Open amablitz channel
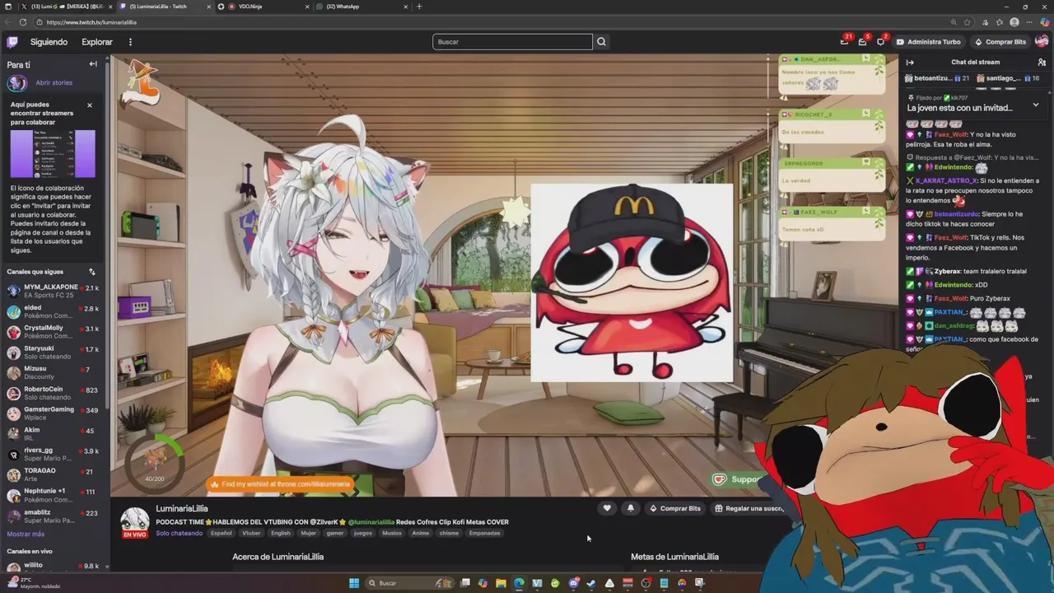1054x593 pixels. click(x=54, y=516)
